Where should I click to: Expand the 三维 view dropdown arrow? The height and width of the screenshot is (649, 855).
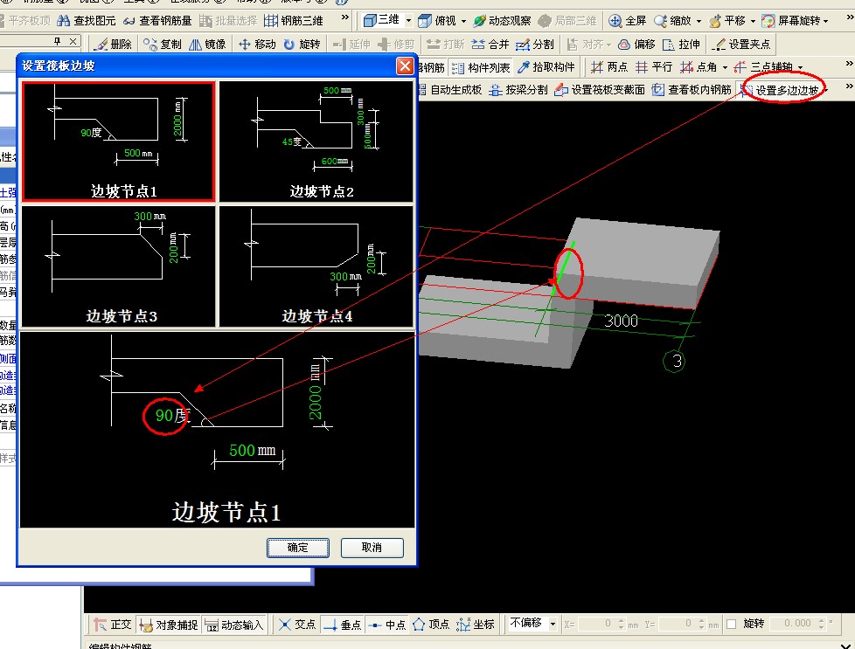point(408,21)
